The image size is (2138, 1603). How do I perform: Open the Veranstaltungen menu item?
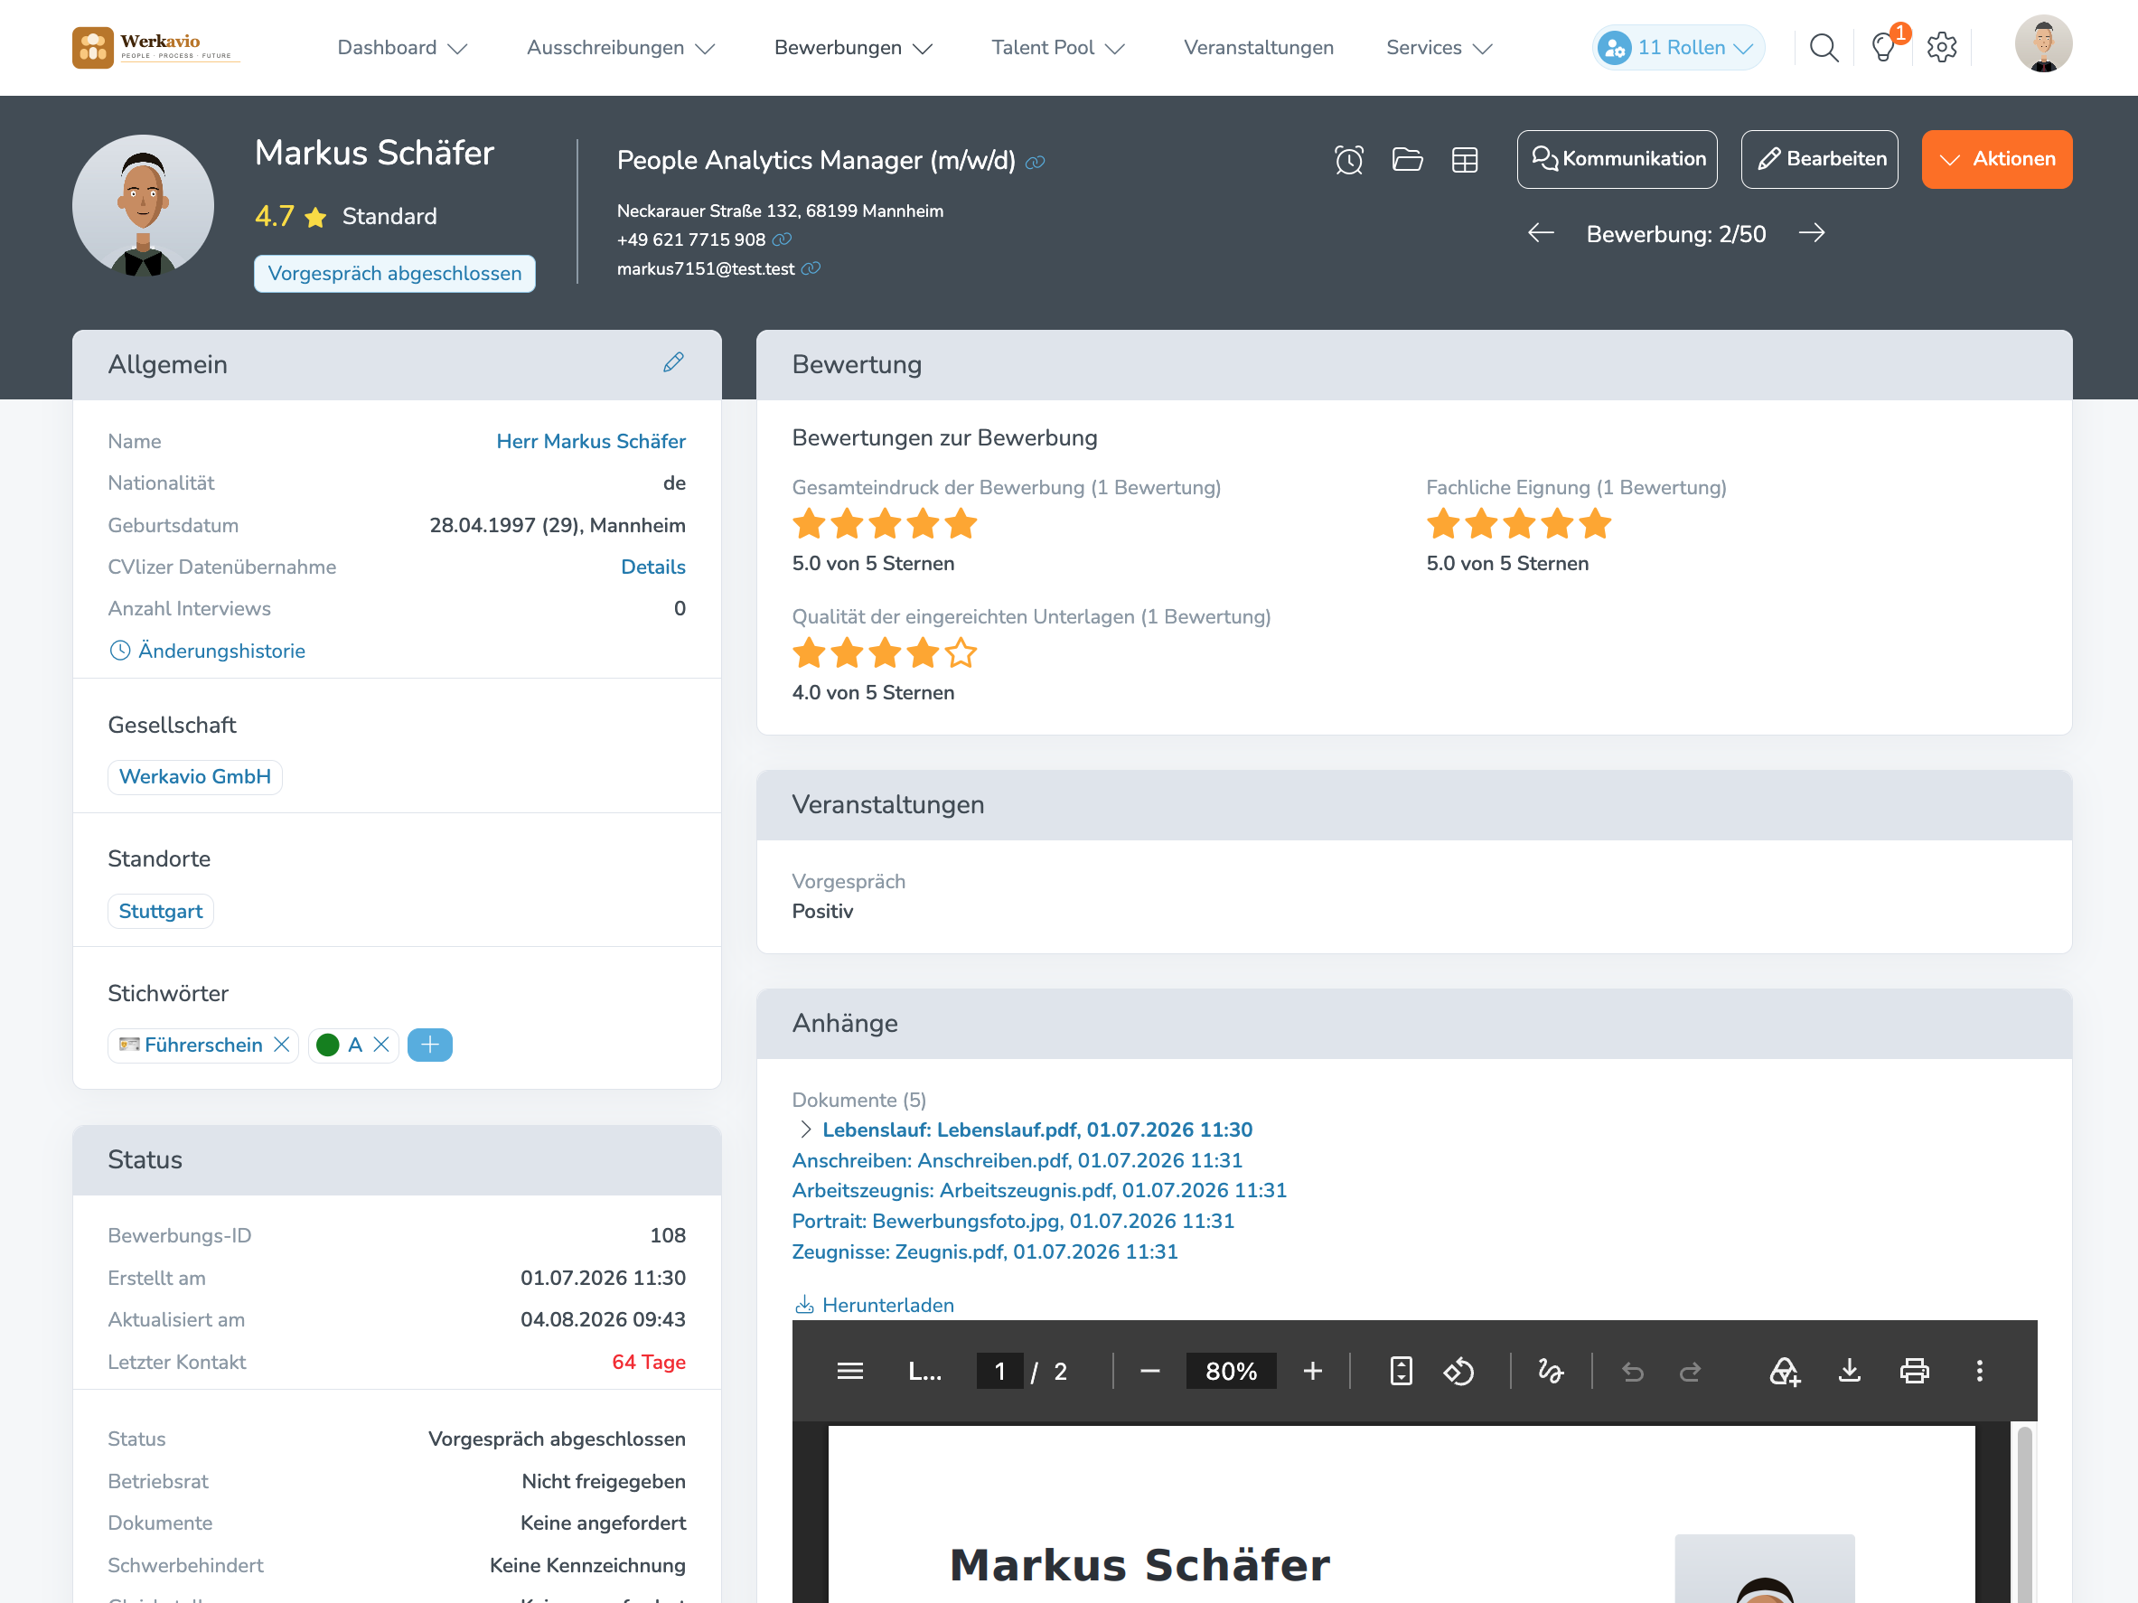coord(1259,47)
